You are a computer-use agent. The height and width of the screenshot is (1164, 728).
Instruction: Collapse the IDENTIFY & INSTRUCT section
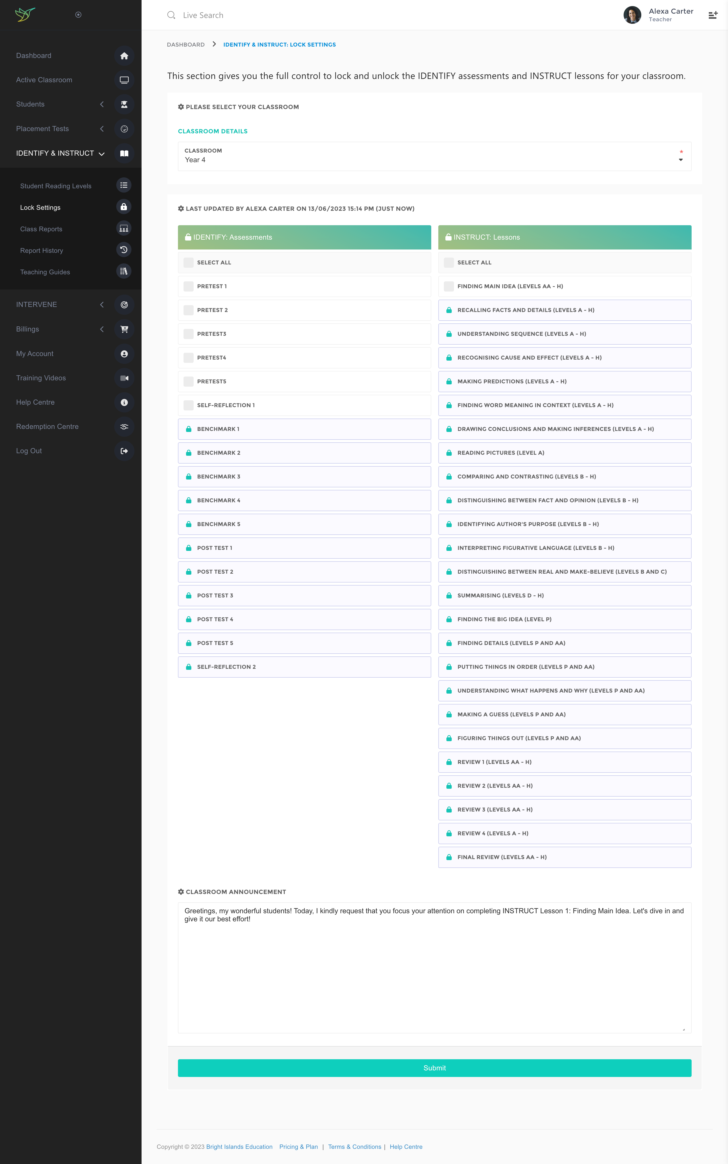[102, 153]
